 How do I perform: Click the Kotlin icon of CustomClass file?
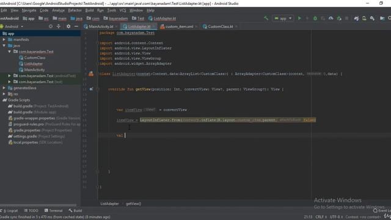tap(21, 57)
